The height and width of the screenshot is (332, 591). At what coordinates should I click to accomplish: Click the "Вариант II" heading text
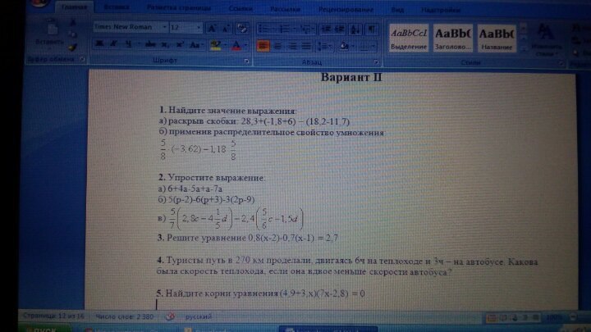351,77
